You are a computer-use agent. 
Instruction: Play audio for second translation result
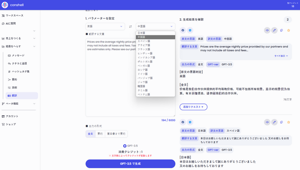(x=267, y=122)
